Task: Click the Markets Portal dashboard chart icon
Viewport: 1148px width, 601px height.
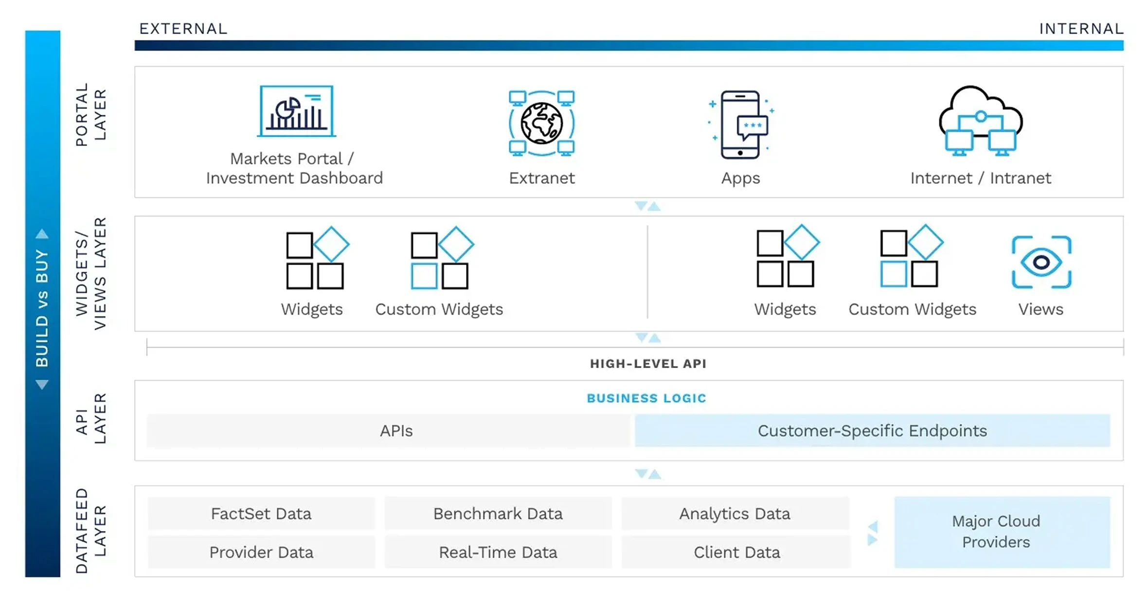Action: (297, 111)
